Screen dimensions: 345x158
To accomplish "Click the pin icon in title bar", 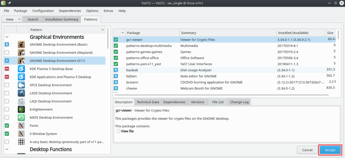I will point(9,3).
